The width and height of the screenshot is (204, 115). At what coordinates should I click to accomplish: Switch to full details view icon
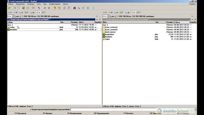(19, 8)
